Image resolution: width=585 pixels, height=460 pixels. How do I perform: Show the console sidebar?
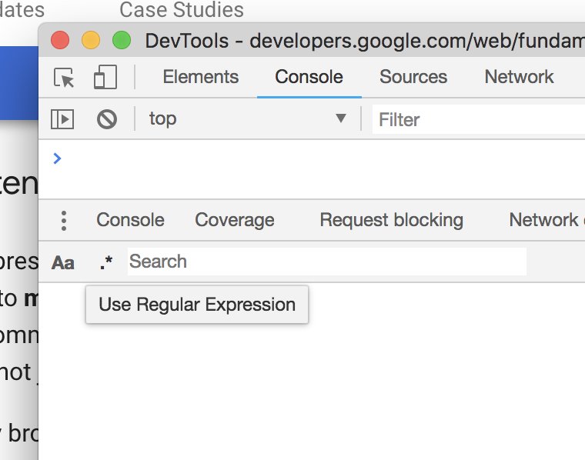coord(62,119)
